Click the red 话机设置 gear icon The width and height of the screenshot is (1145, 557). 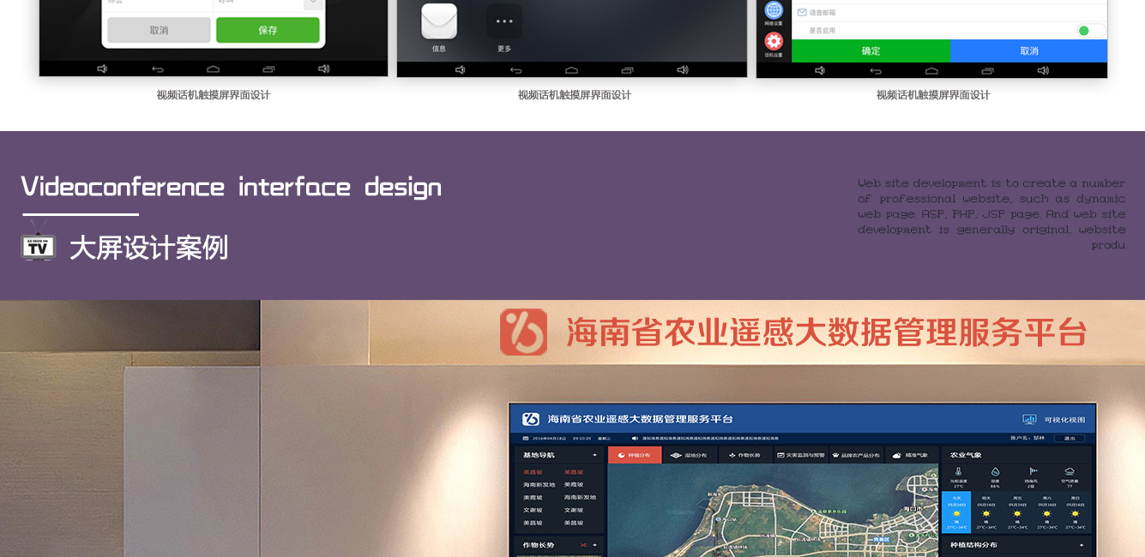(774, 41)
